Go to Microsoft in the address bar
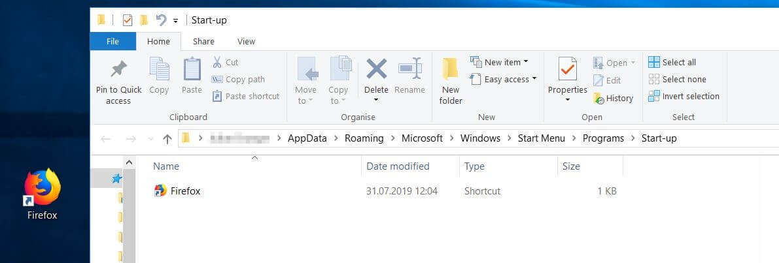Image resolution: width=779 pixels, height=263 pixels. [x=422, y=139]
